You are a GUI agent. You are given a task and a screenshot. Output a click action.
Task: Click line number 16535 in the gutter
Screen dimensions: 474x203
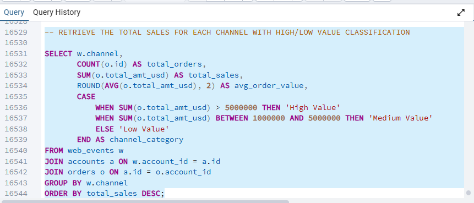pos(16,97)
